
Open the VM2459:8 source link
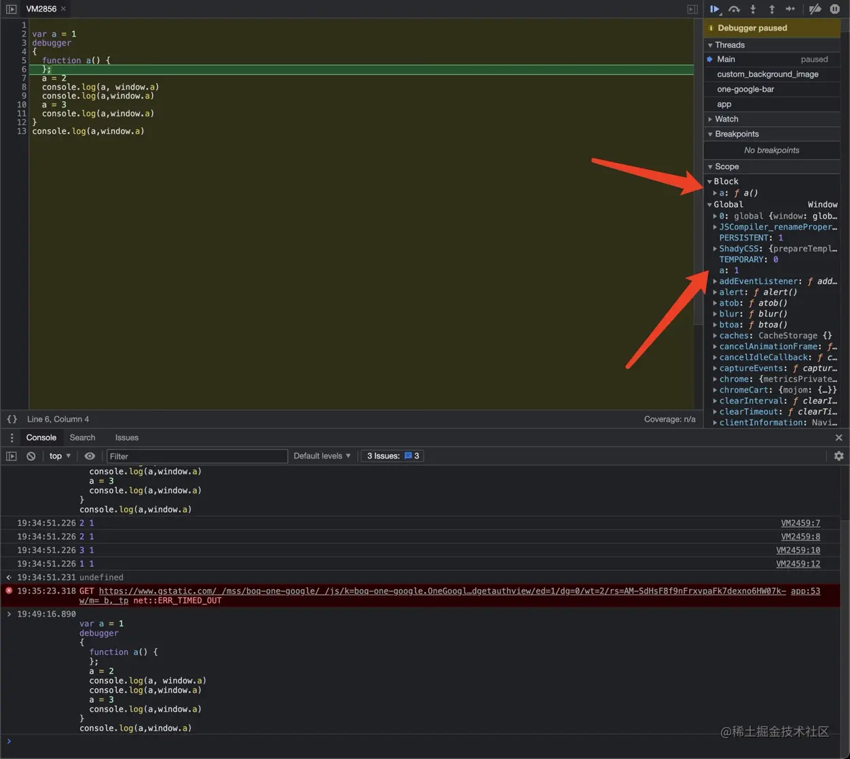coord(800,536)
